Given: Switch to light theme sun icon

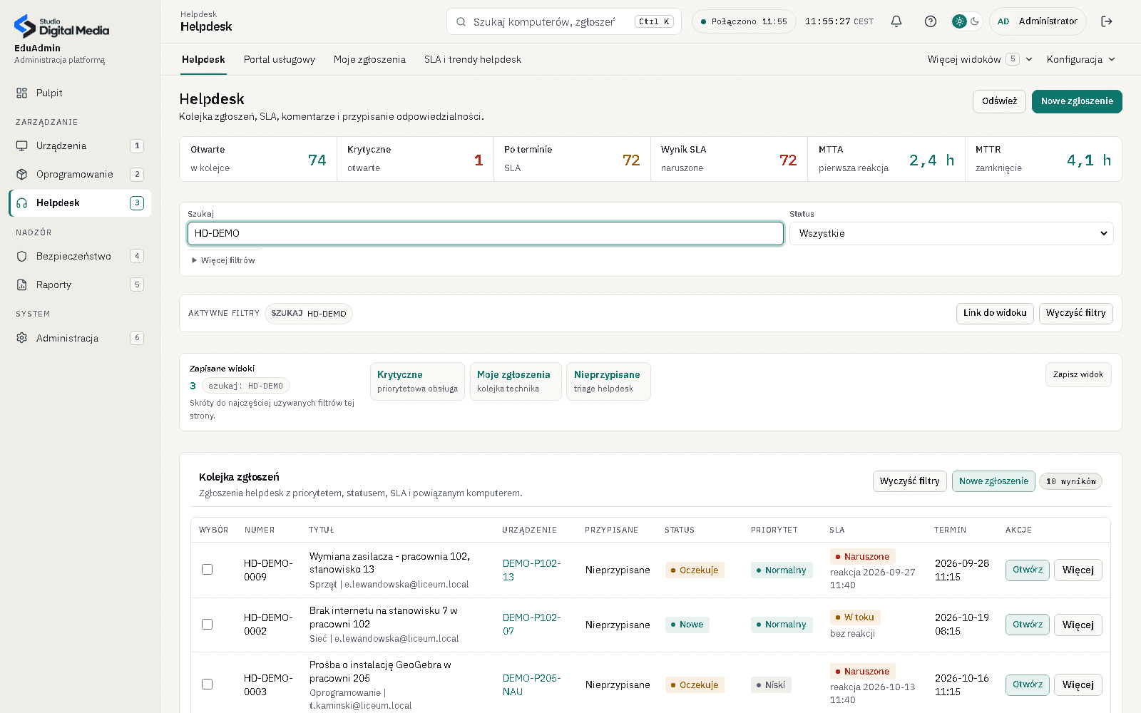Looking at the screenshot, I should tap(960, 21).
